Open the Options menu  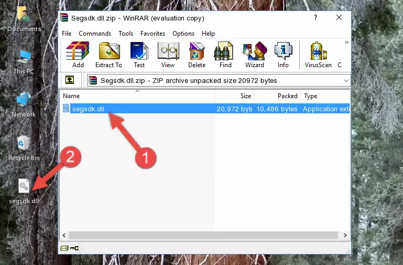(x=183, y=34)
